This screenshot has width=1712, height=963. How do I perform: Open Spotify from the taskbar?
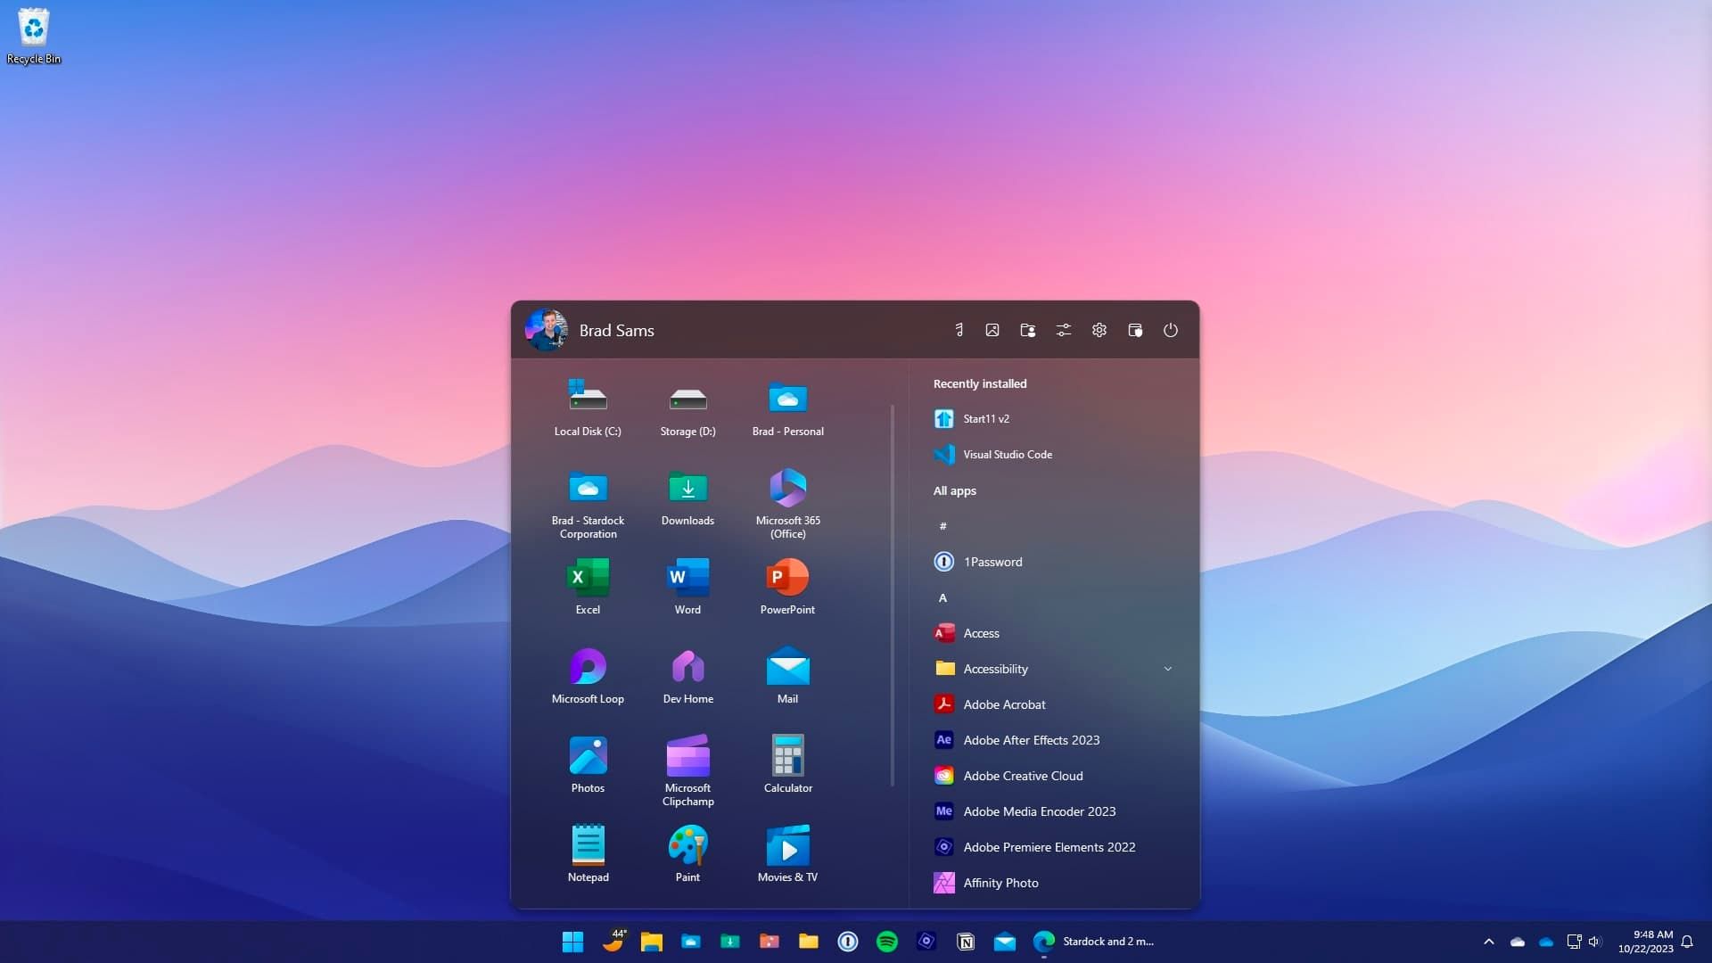pos(887,942)
